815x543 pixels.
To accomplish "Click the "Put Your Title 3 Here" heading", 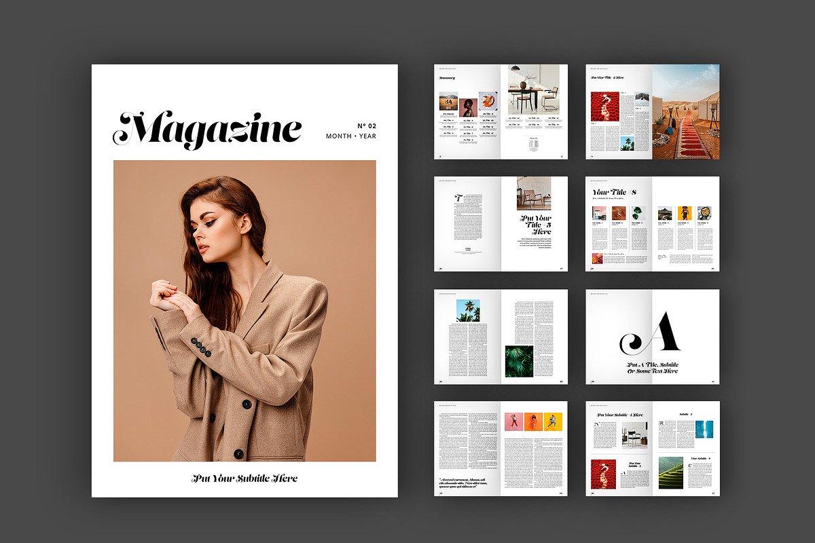I will 536,225.
